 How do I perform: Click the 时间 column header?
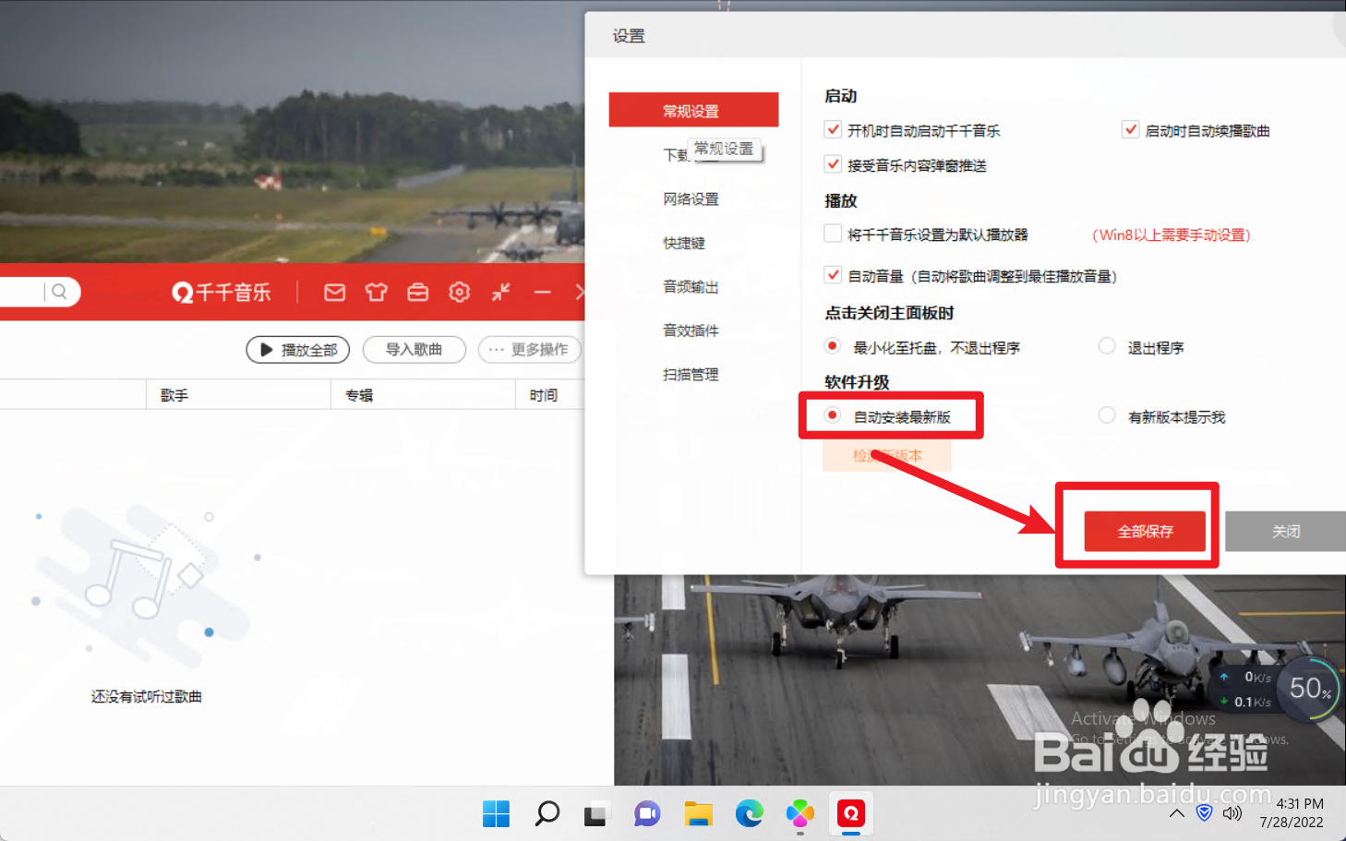click(x=544, y=395)
